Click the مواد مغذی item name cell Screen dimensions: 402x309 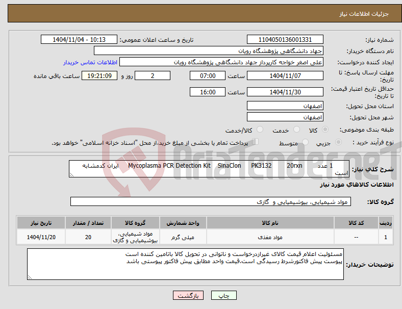(270, 237)
